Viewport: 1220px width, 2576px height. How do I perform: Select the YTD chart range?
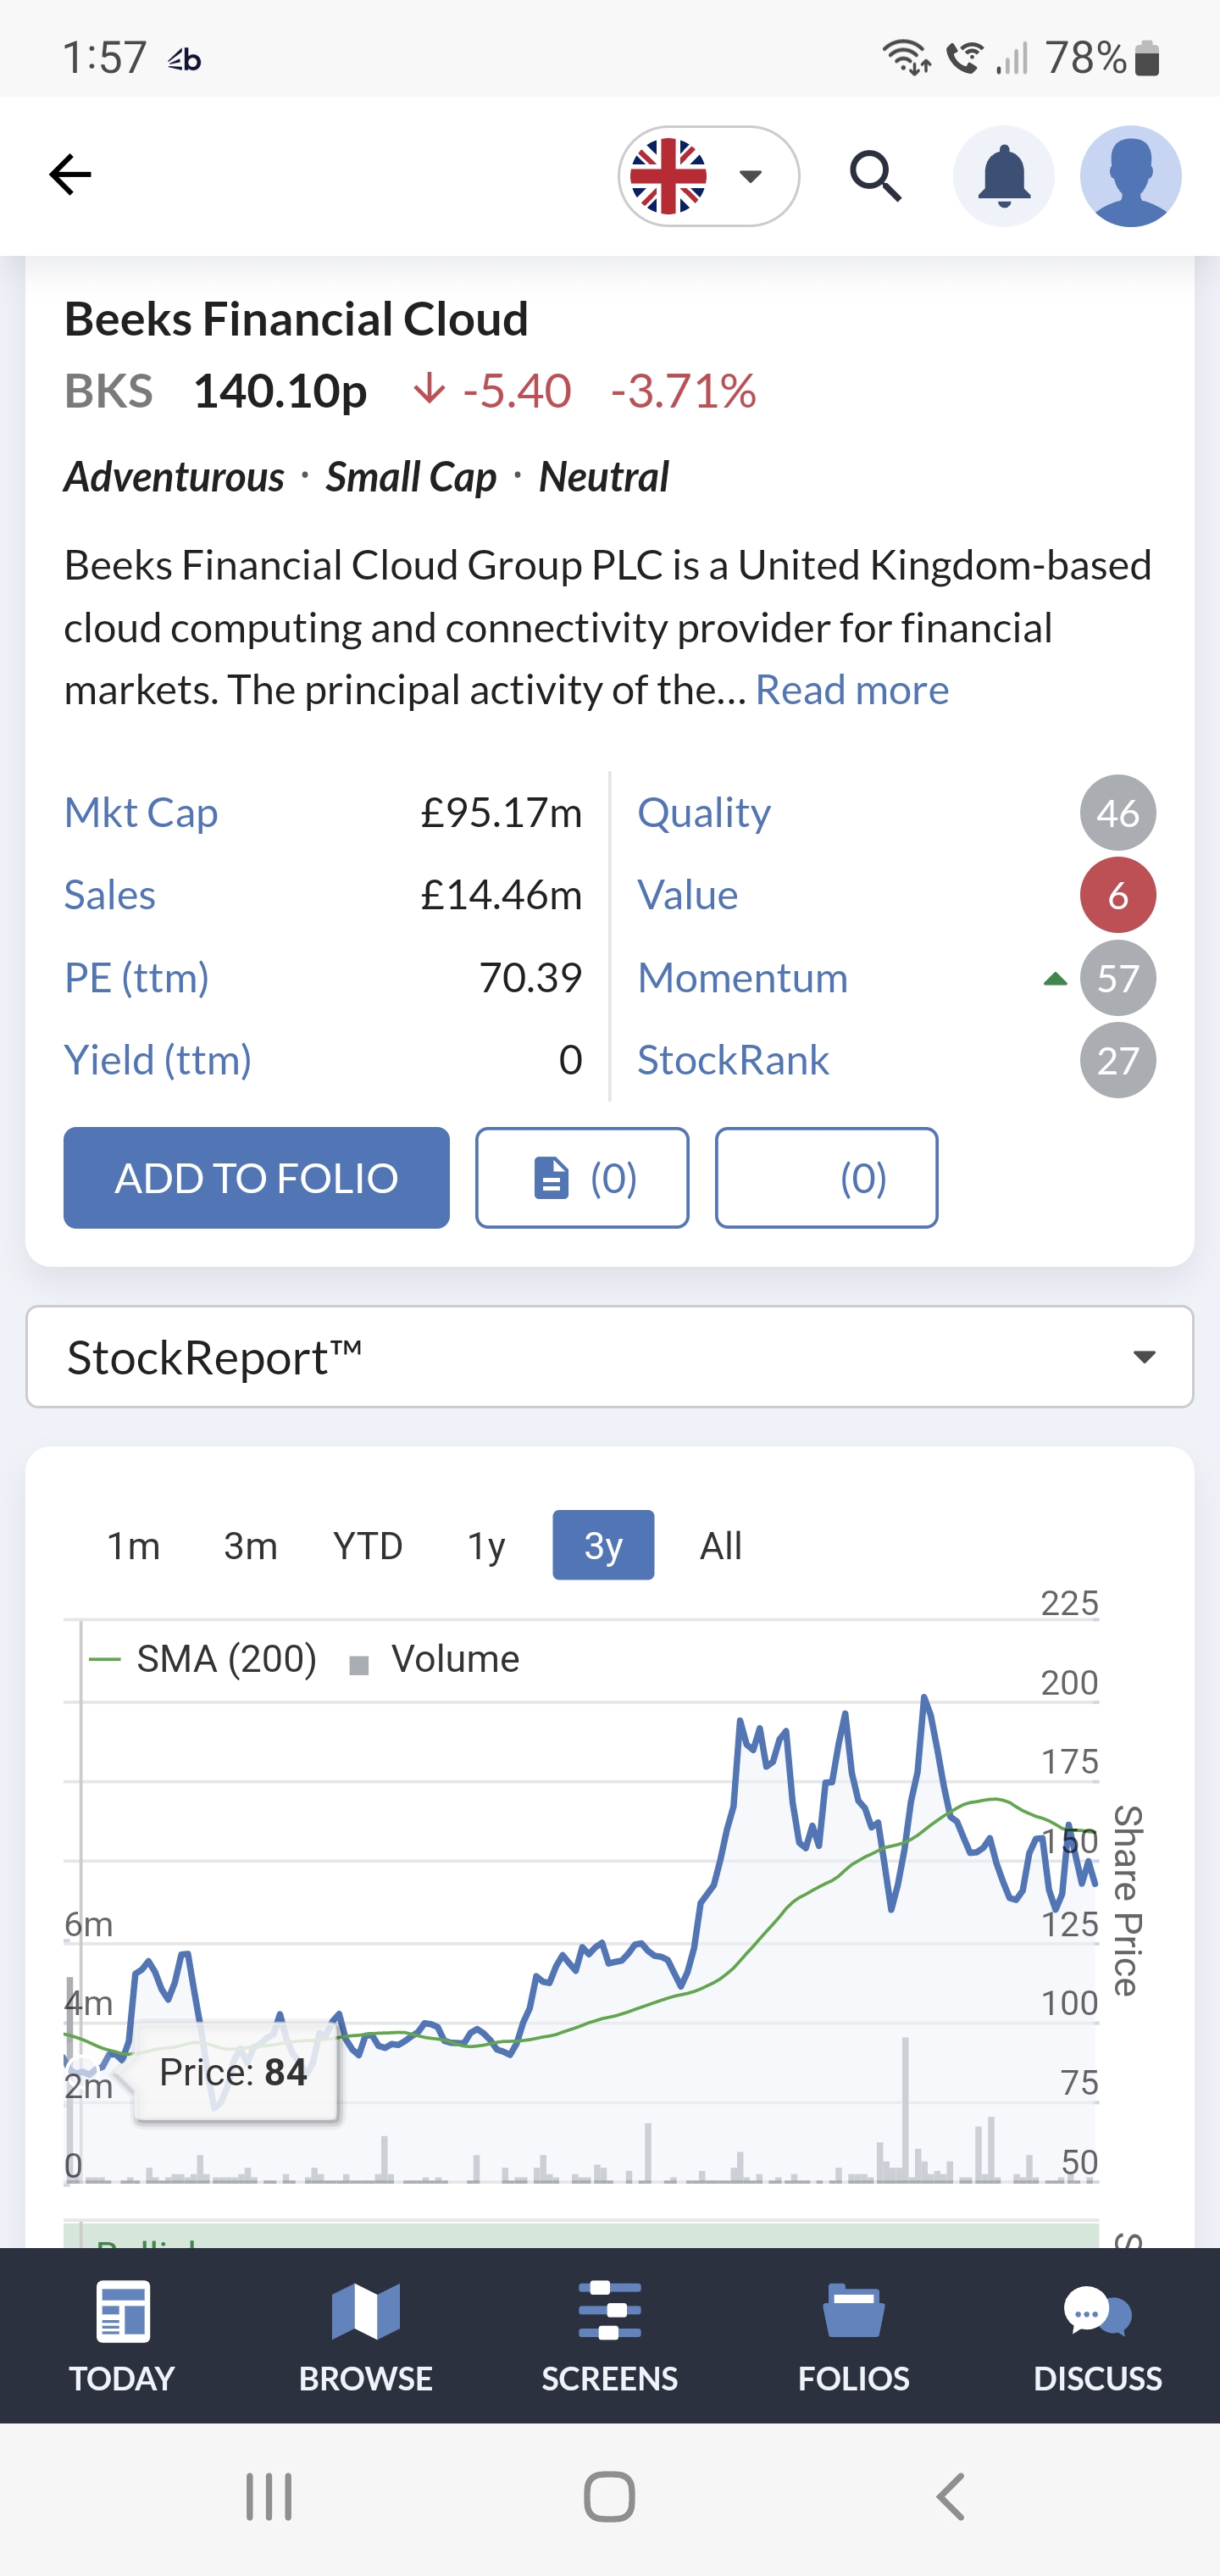pyautogui.click(x=368, y=1546)
